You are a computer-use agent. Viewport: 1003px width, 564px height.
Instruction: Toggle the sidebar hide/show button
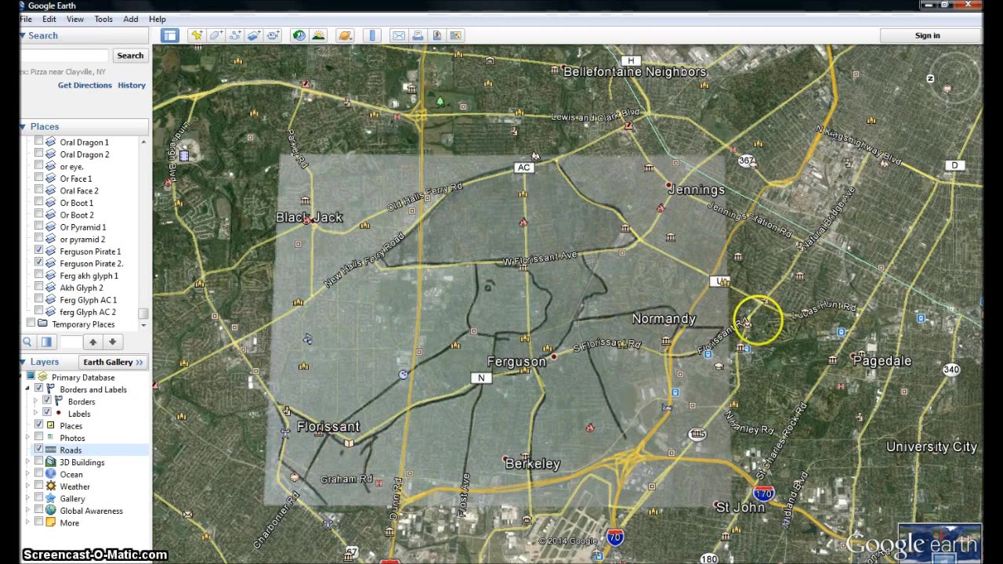pos(170,35)
